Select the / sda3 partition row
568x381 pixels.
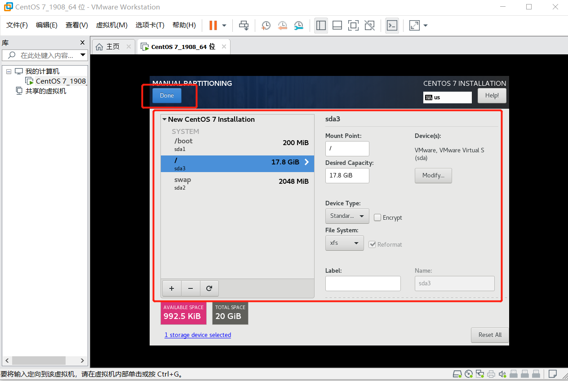click(237, 164)
